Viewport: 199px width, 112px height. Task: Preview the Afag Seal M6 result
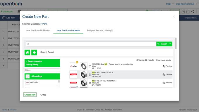167,66
